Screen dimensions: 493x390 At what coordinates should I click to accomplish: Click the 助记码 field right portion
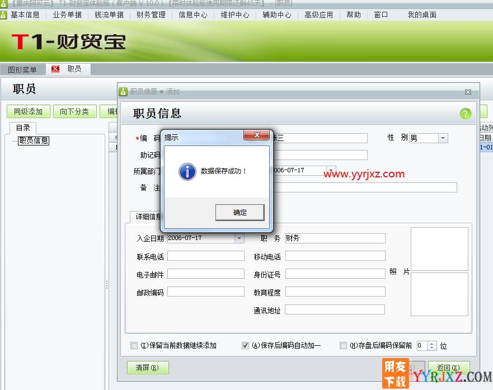(320, 155)
